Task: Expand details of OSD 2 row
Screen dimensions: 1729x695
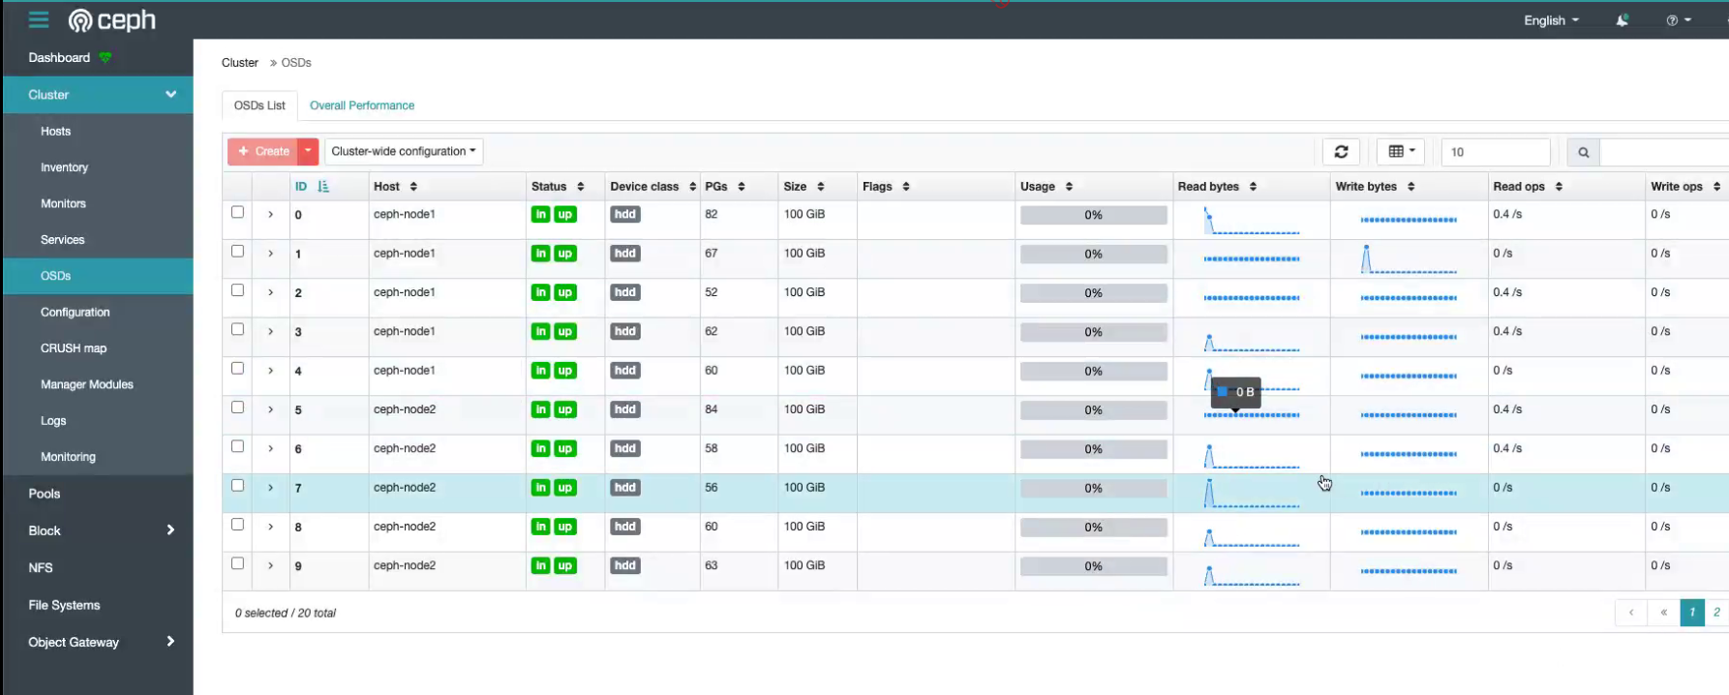Action: pyautogui.click(x=270, y=292)
